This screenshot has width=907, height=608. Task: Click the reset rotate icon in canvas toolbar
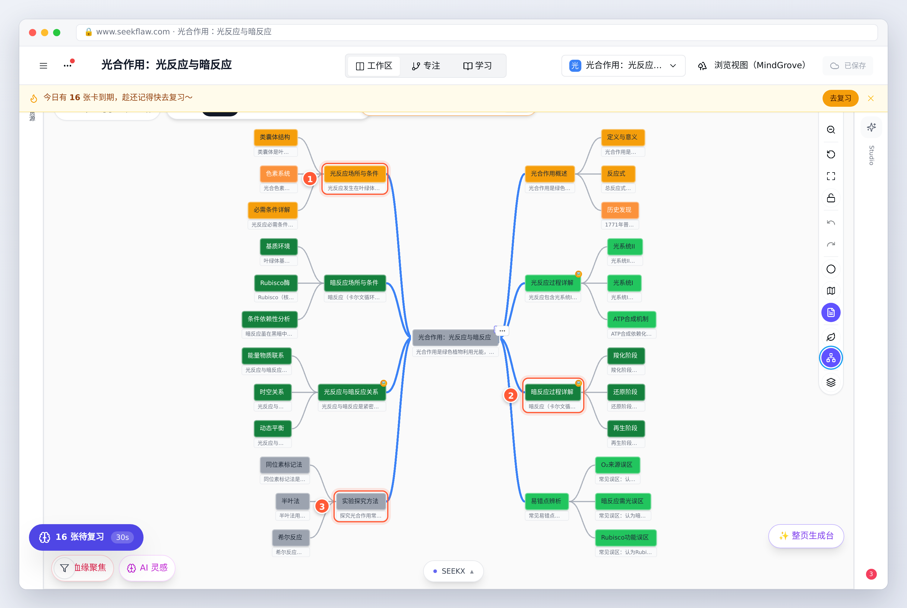coord(831,154)
